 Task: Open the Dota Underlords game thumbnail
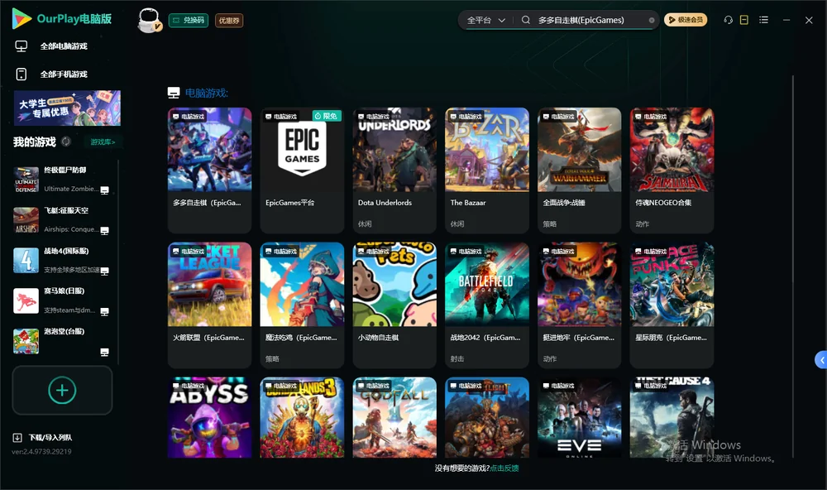coord(394,150)
